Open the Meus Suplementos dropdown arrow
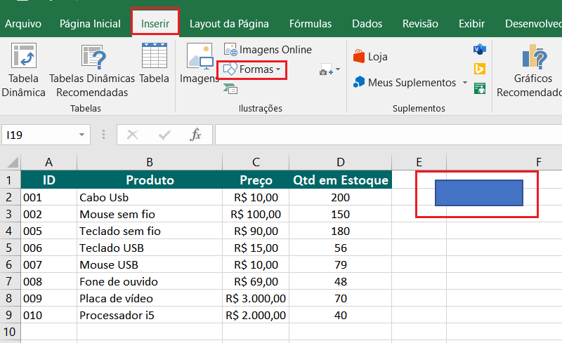Image resolution: width=562 pixels, height=343 pixels. (x=465, y=83)
